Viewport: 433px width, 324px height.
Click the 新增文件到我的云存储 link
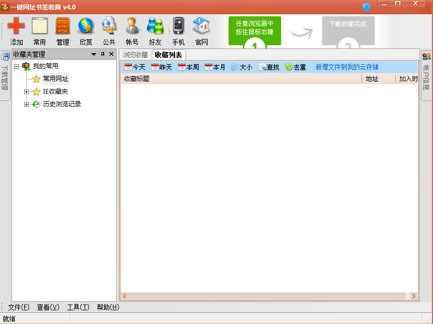click(x=347, y=67)
